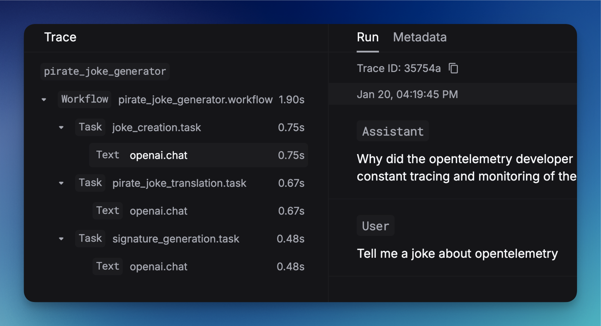Click the Task badge beside pirate_joke_translation.task
601x326 pixels.
(90, 183)
